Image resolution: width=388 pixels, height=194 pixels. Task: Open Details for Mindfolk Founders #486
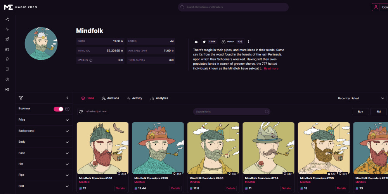point(231,188)
